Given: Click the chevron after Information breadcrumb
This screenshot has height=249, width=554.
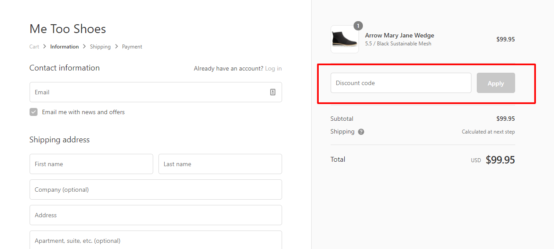Looking at the screenshot, I should click(84, 46).
